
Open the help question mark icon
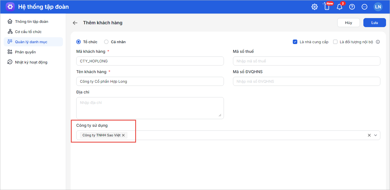[x=352, y=7]
